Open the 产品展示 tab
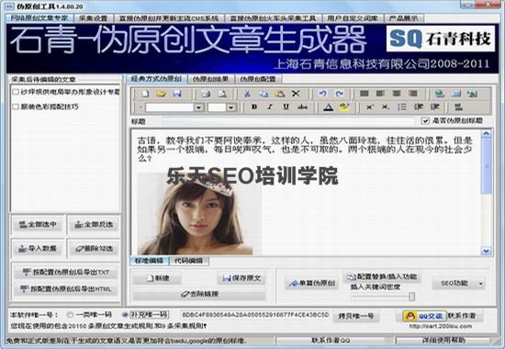This screenshot has height=349, width=505. [404, 18]
